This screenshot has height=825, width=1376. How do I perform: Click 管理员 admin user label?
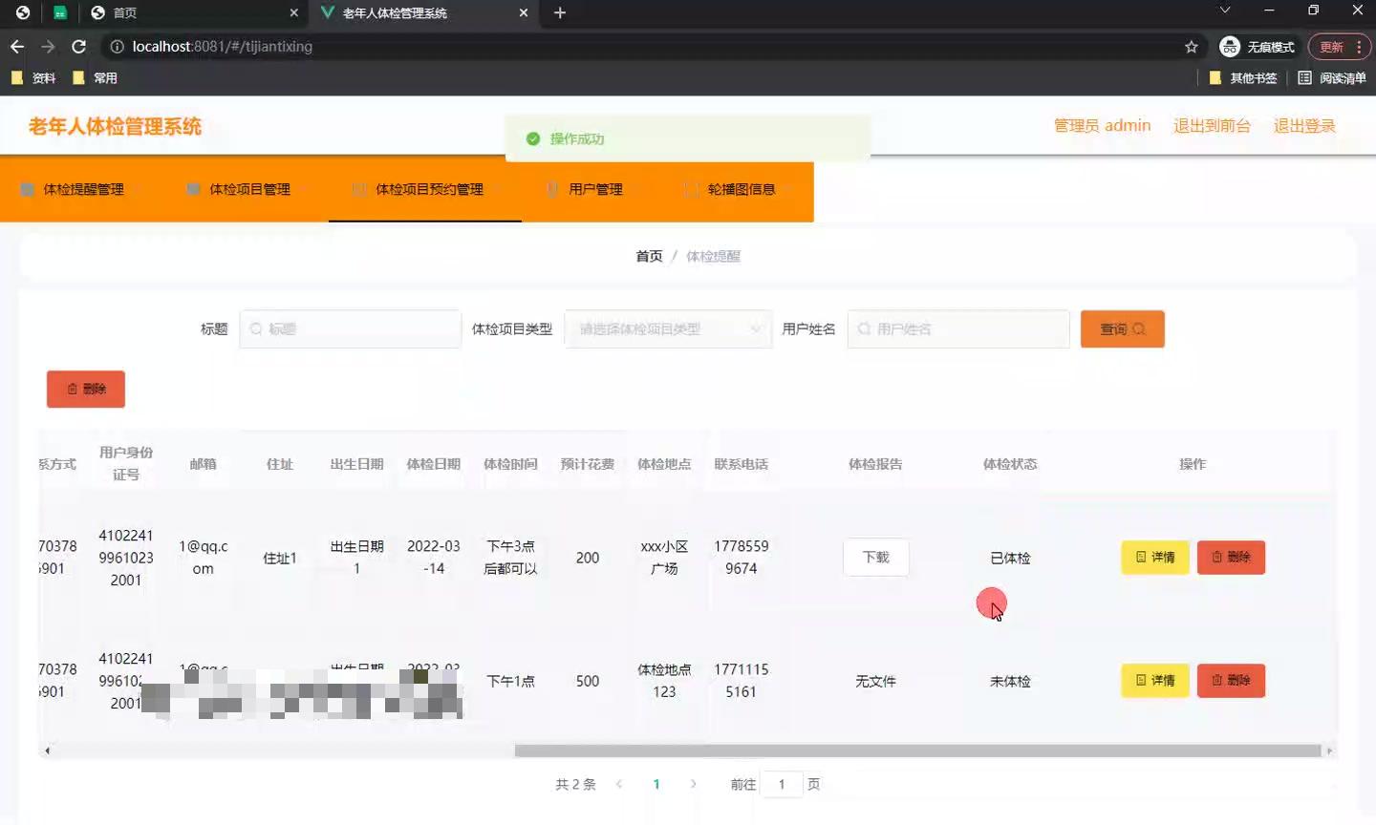click(1102, 125)
